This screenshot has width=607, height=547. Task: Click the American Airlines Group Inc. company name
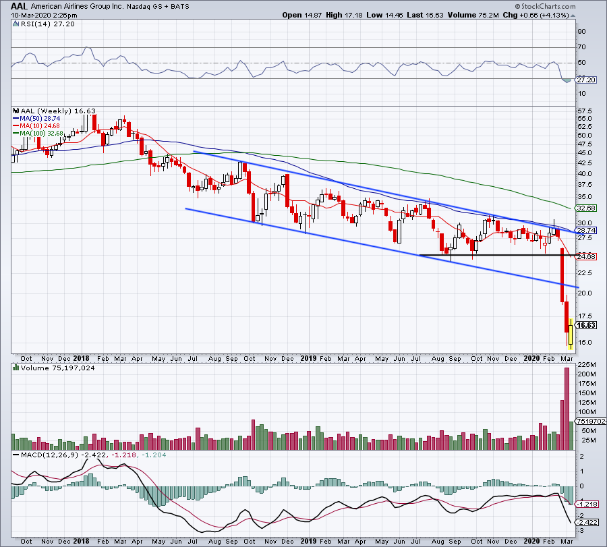pos(77,7)
